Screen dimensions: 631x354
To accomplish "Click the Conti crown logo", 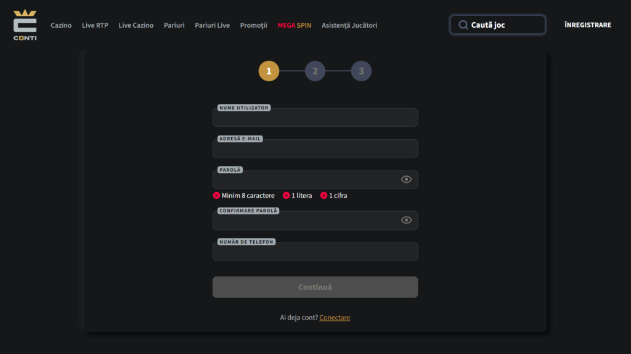I will pos(25,25).
